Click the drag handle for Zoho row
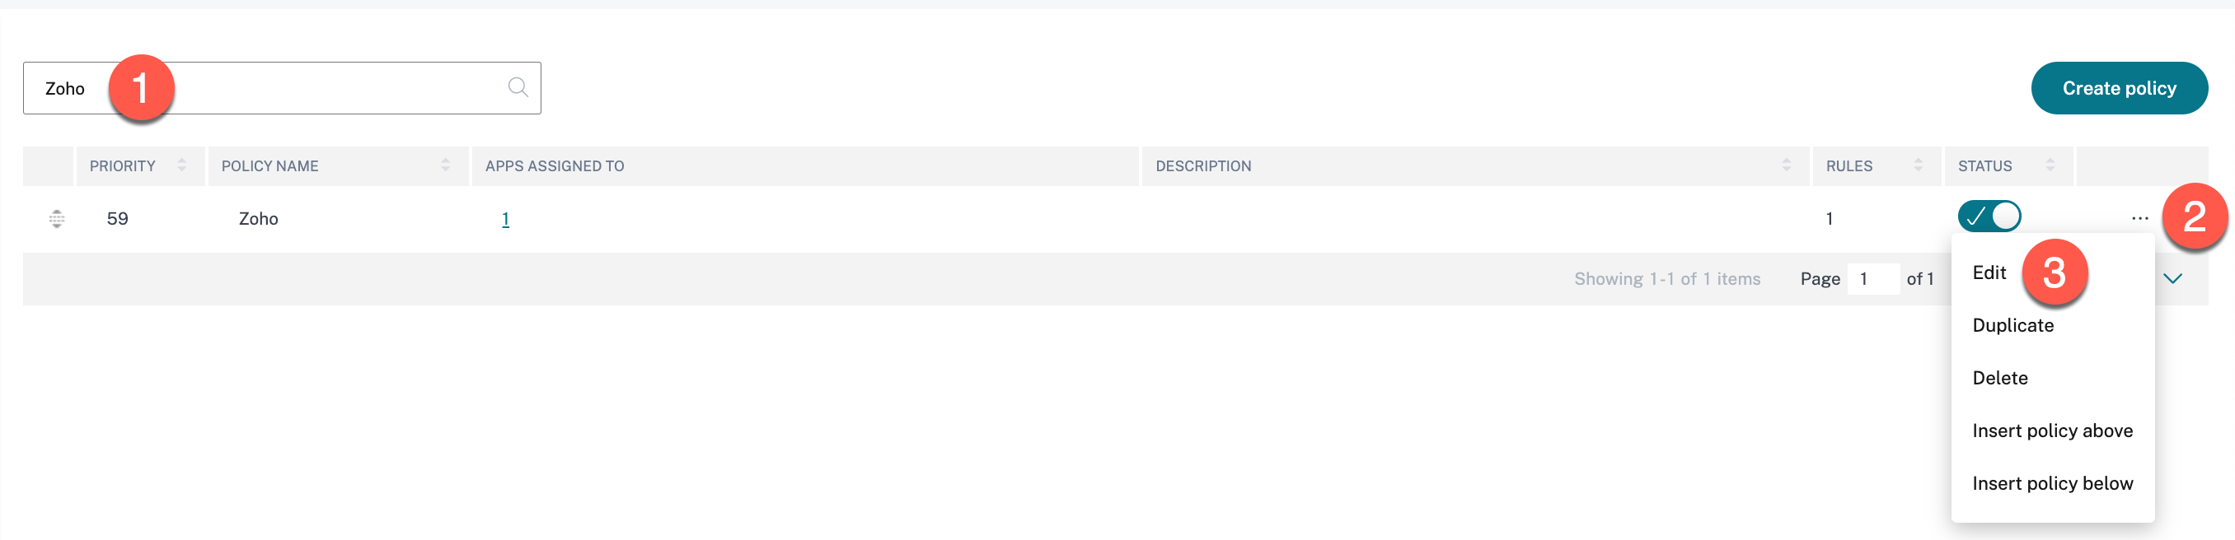2235x540 pixels. [x=56, y=218]
